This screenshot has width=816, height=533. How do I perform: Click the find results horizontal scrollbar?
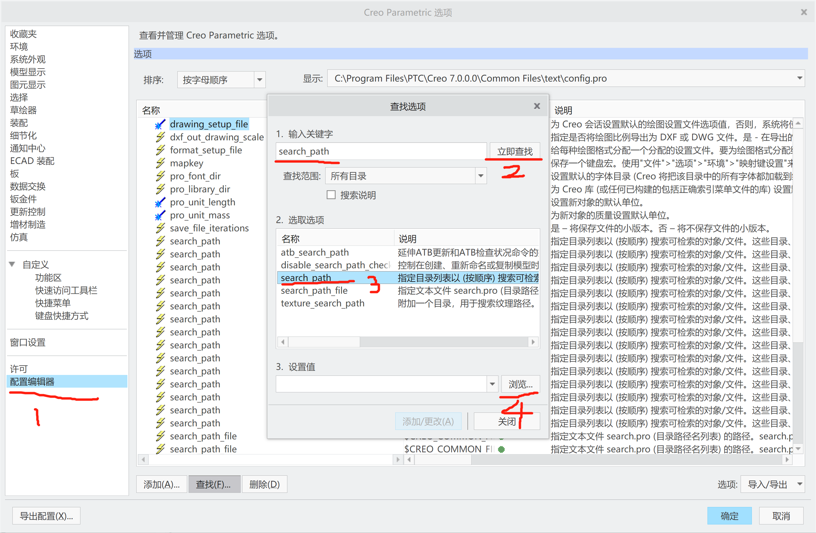pyautogui.click(x=408, y=342)
